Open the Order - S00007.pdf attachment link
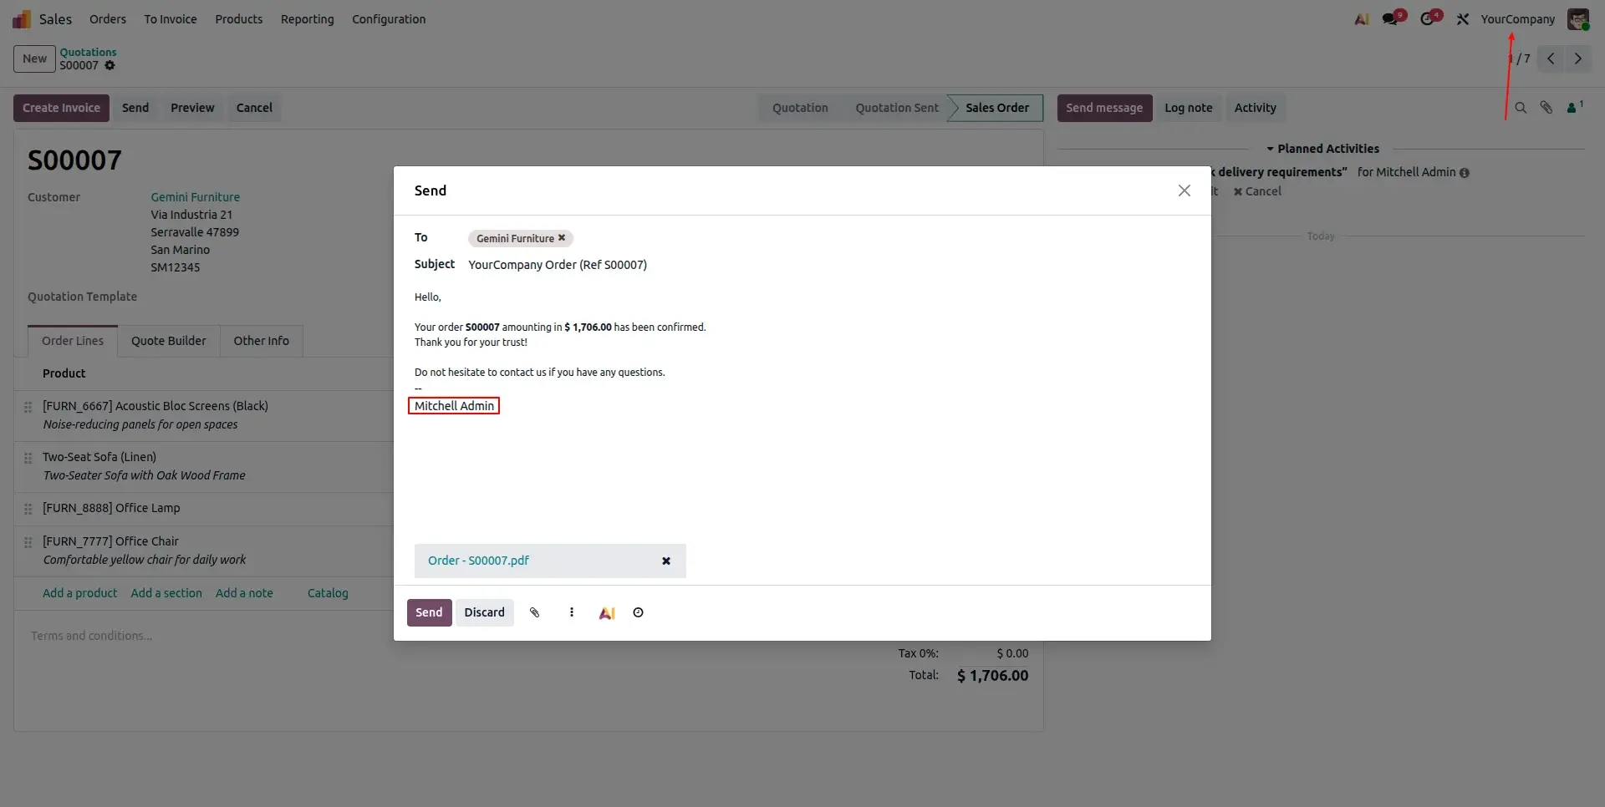The width and height of the screenshot is (1605, 807). pos(478,561)
